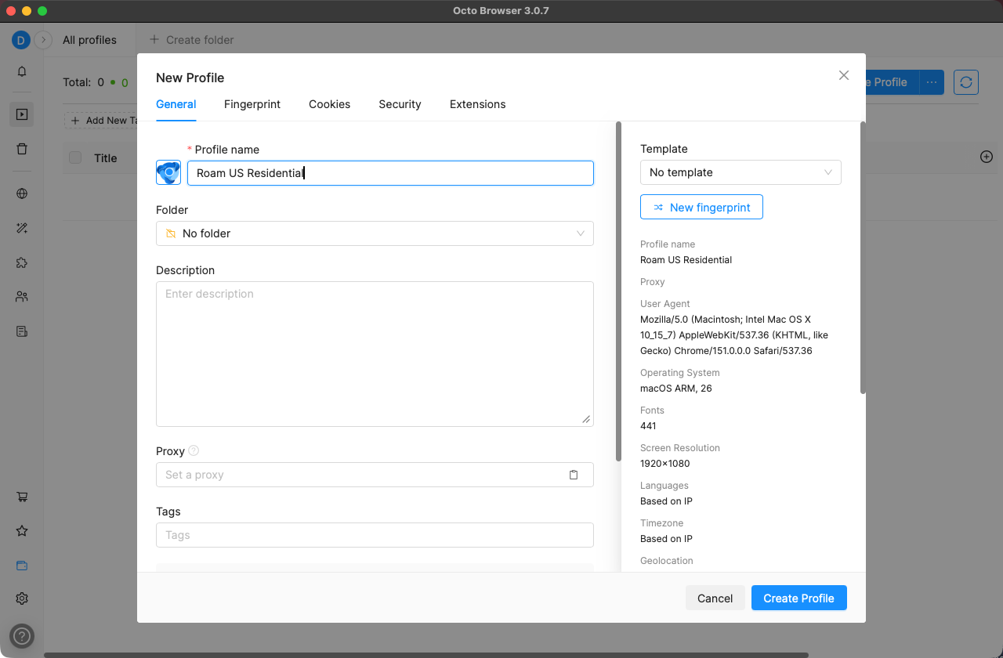1003x658 pixels.
Task: Click the Total: 0 profiles counter
Action: (x=83, y=82)
